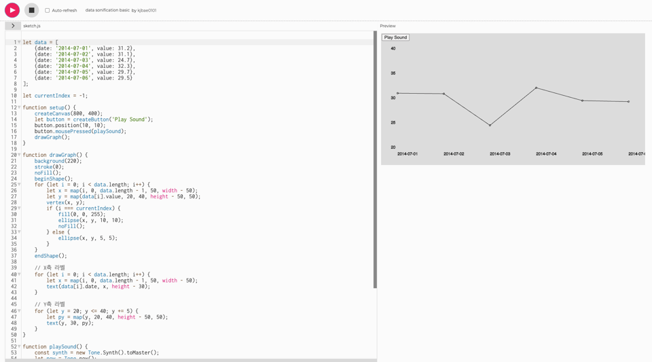The image size is (652, 362).
Task: Fold the setup function at line 12
Action: 19,108
